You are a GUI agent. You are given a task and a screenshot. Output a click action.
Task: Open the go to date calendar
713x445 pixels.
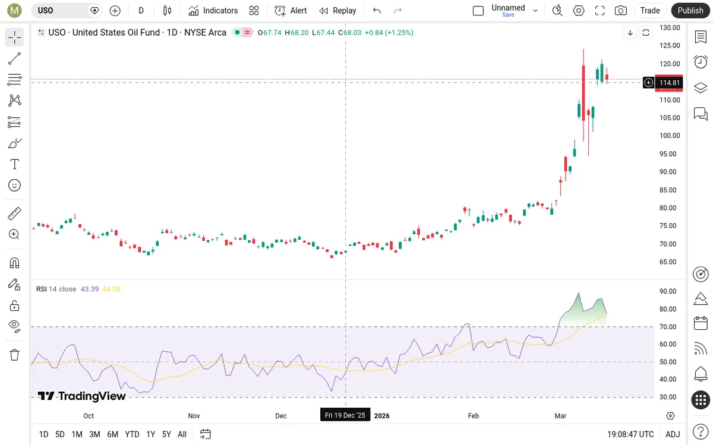206,434
